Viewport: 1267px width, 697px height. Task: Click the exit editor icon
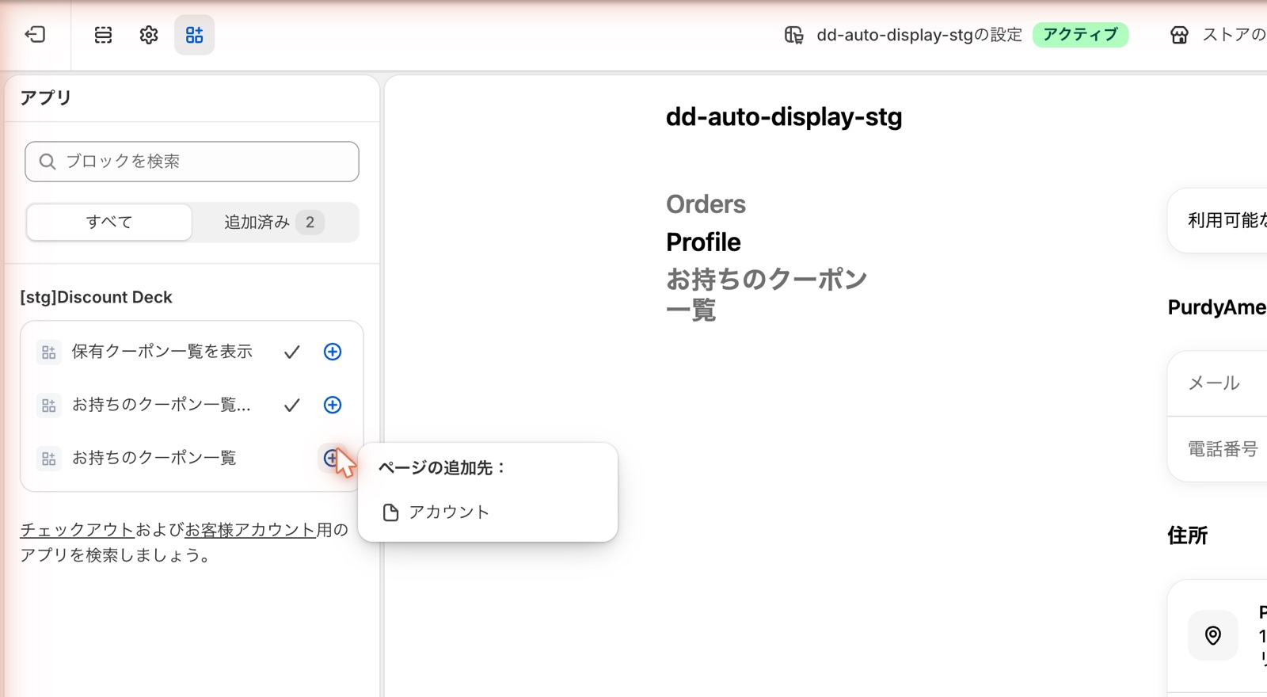click(35, 34)
